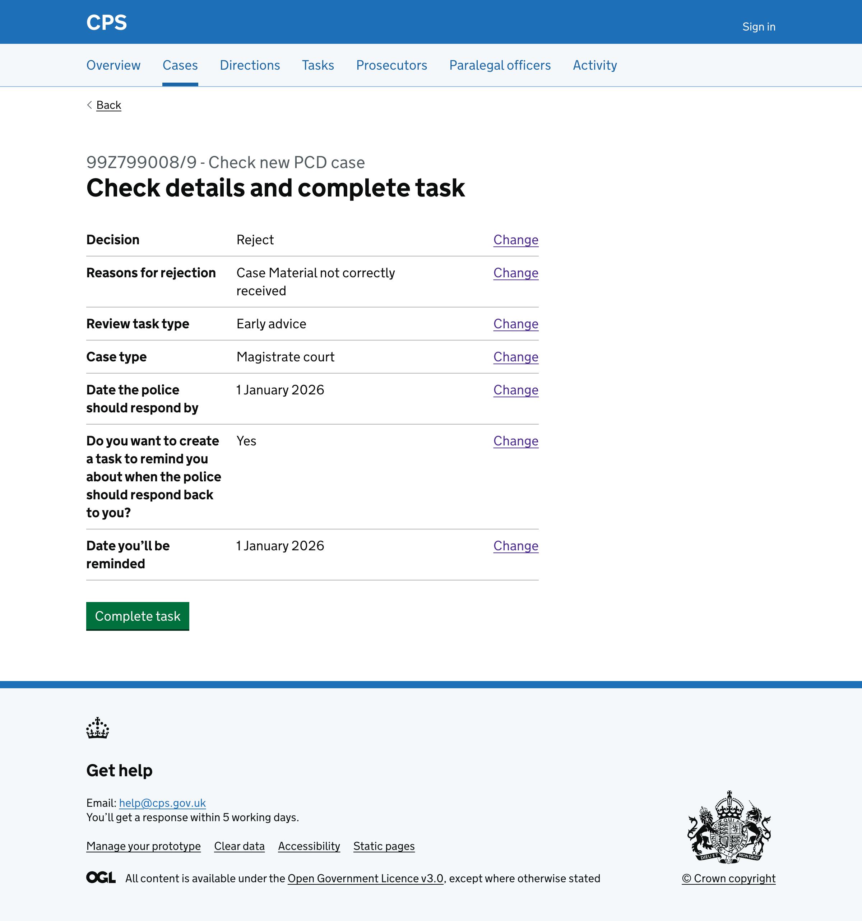Navigate to the Tasks page
Image resolution: width=862 pixels, height=921 pixels.
pyautogui.click(x=318, y=65)
